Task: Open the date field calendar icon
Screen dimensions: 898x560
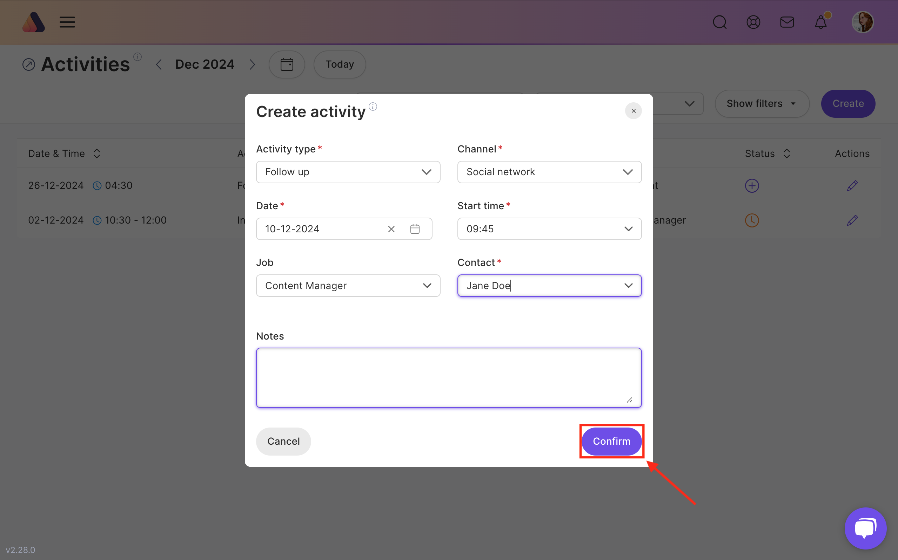Action: point(415,229)
